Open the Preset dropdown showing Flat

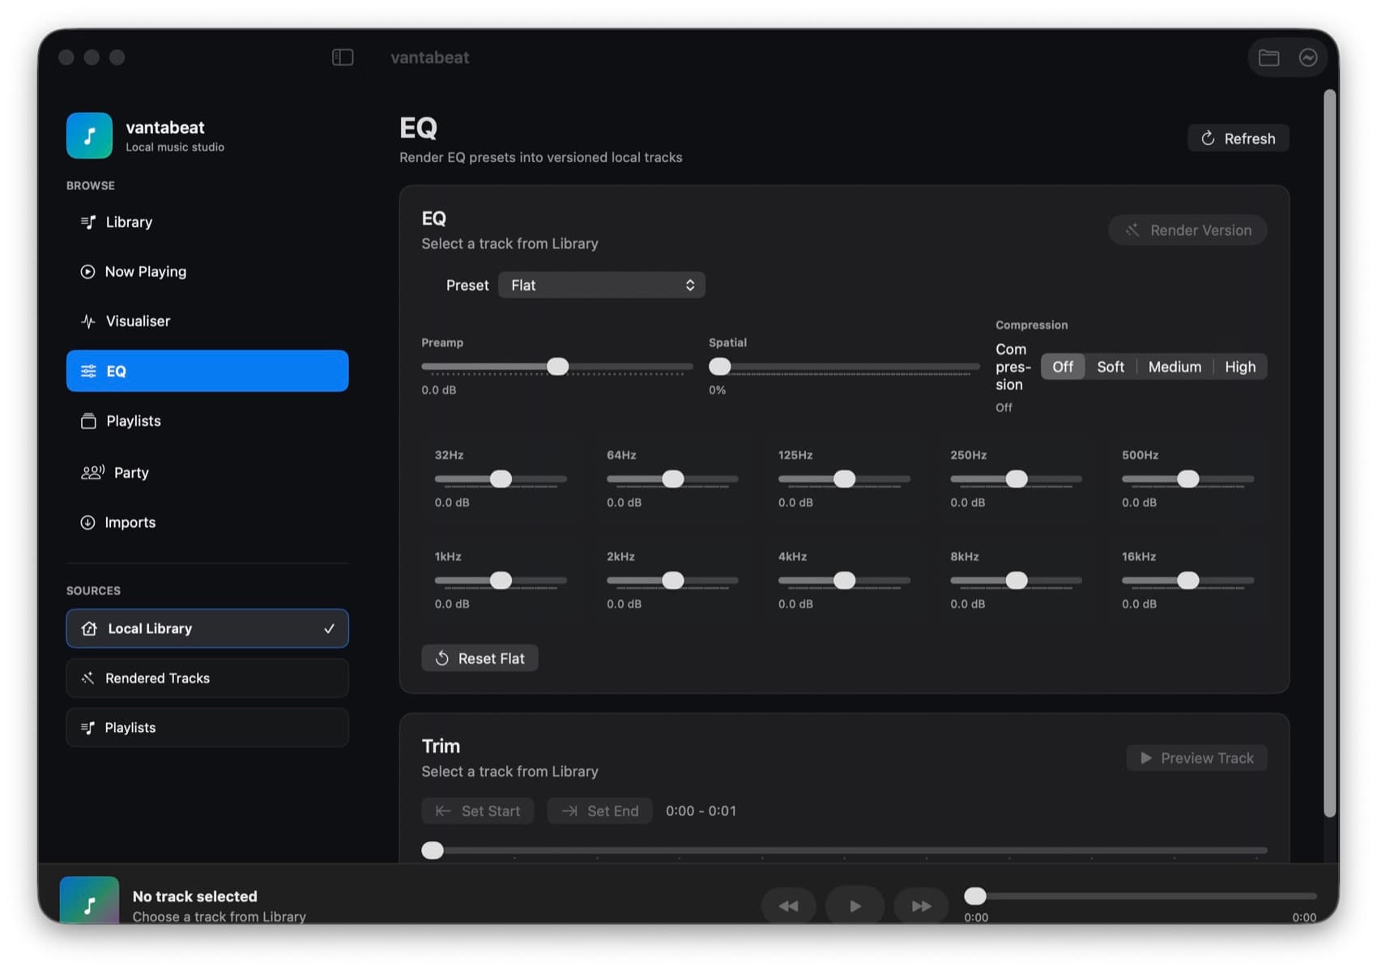(x=601, y=285)
